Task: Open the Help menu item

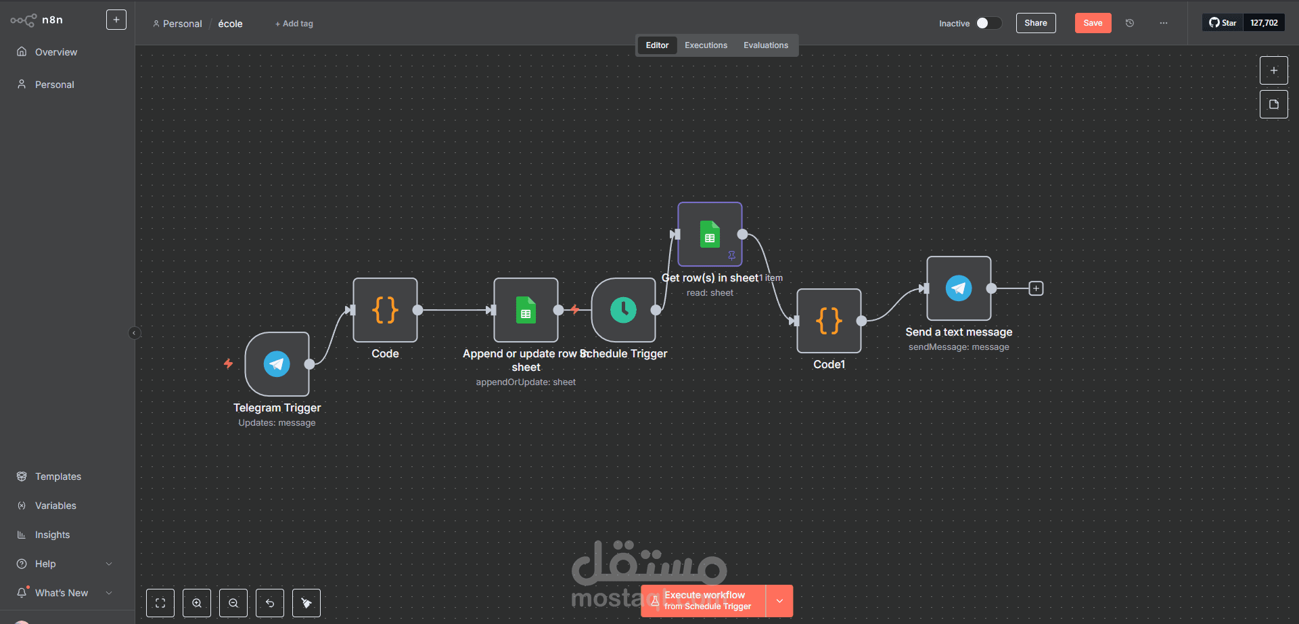Action: [45, 564]
